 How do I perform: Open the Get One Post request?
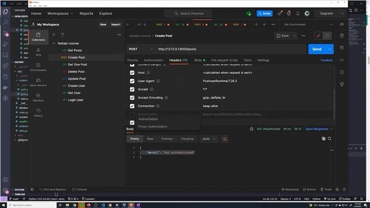click(x=77, y=64)
